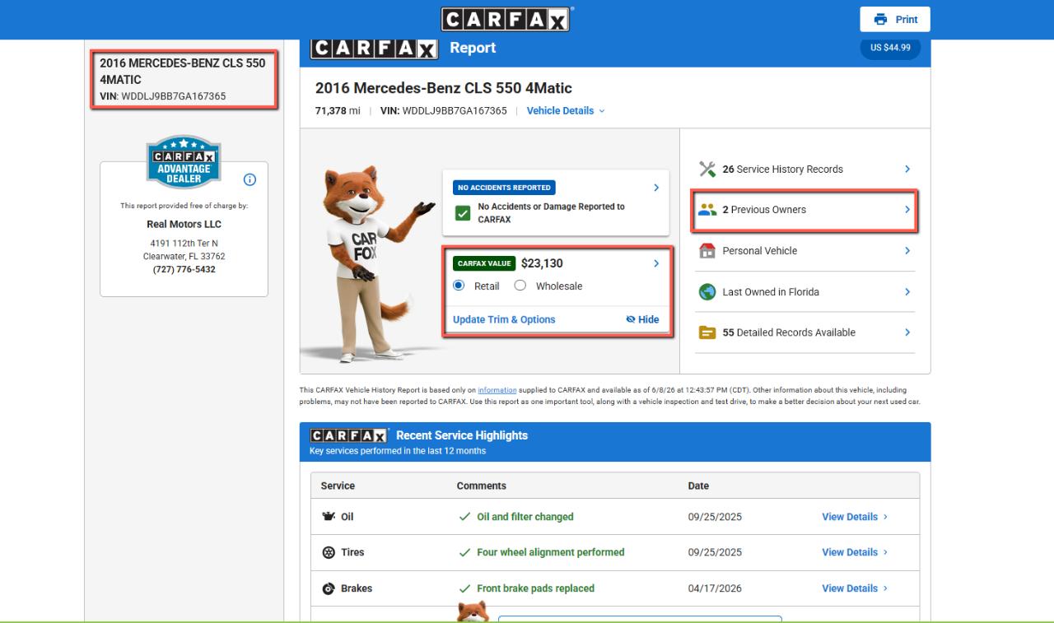Viewport: 1054px width, 623px height.
Task: Click the Print button
Action: click(895, 19)
